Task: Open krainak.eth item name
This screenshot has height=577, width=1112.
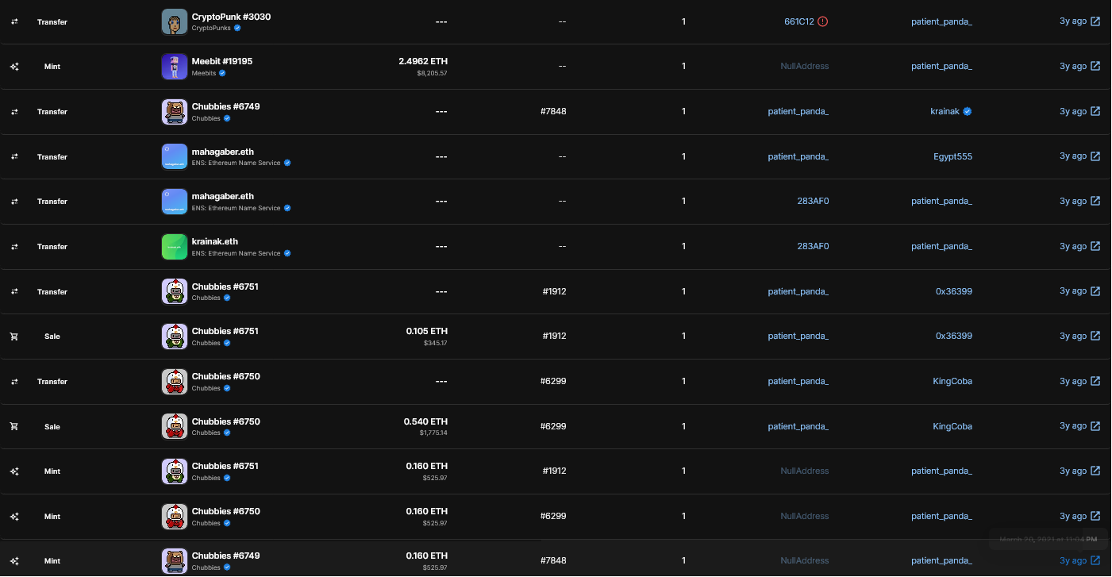Action: coord(215,241)
